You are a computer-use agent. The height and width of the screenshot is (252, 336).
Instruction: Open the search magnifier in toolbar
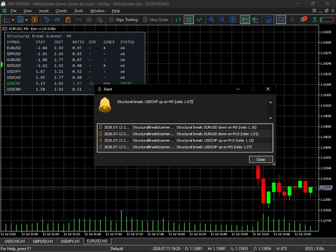tap(292, 19)
